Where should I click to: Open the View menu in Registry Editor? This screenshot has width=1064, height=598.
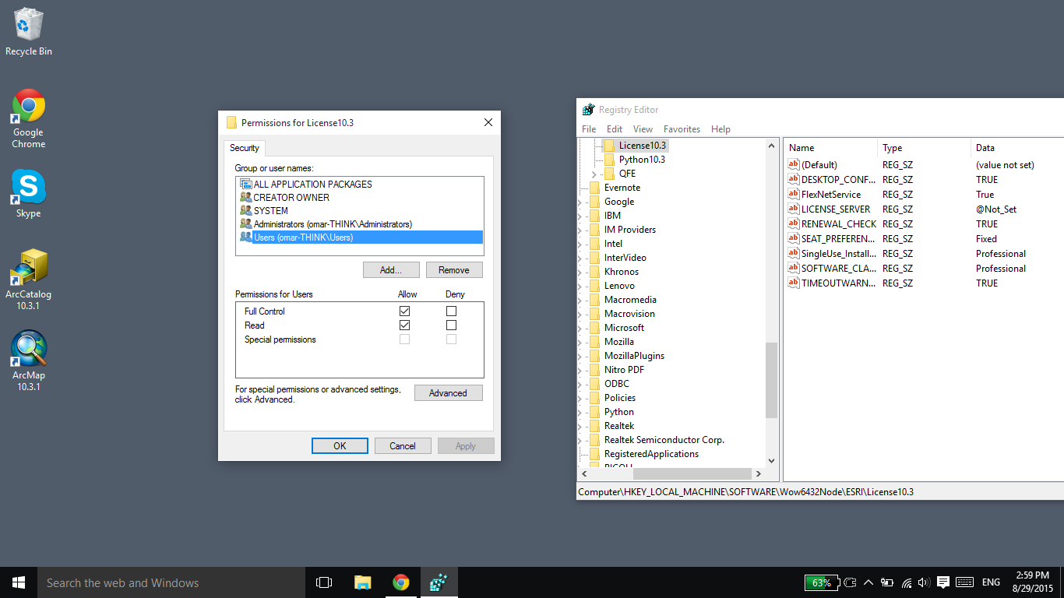pyautogui.click(x=643, y=129)
